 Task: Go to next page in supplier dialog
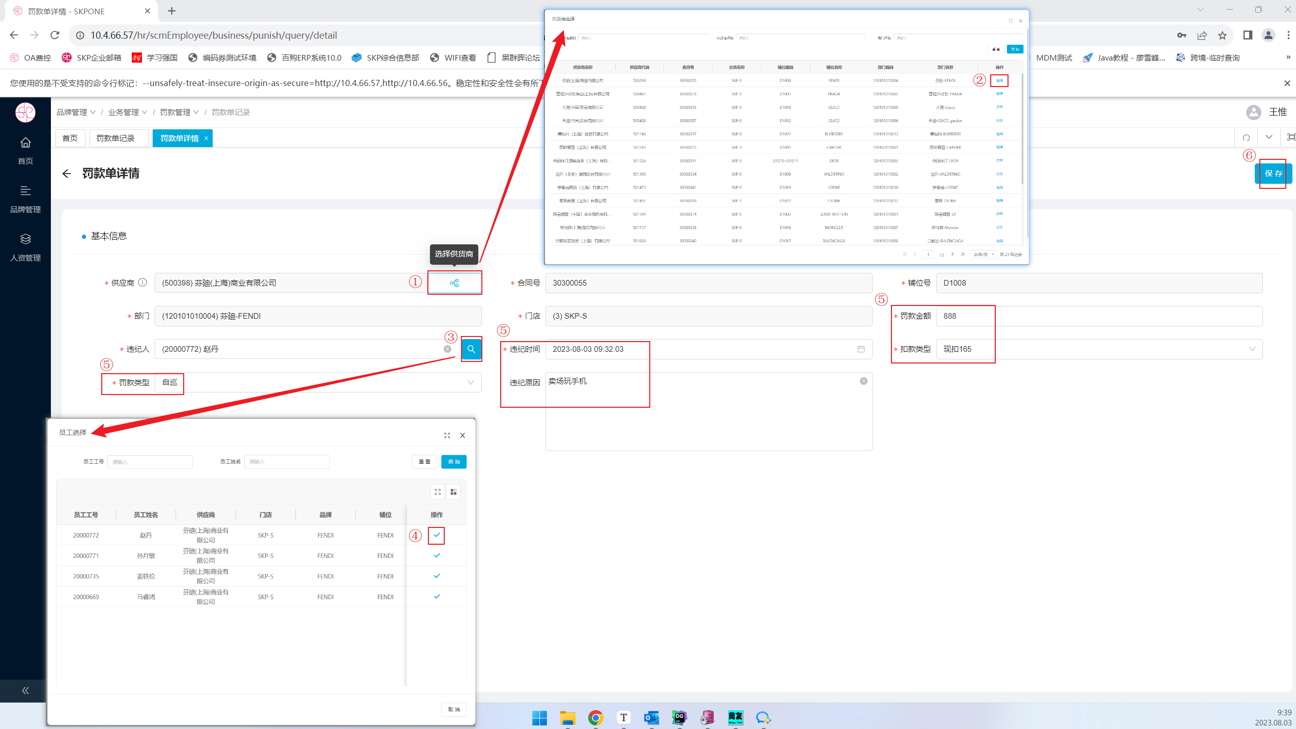tap(953, 255)
